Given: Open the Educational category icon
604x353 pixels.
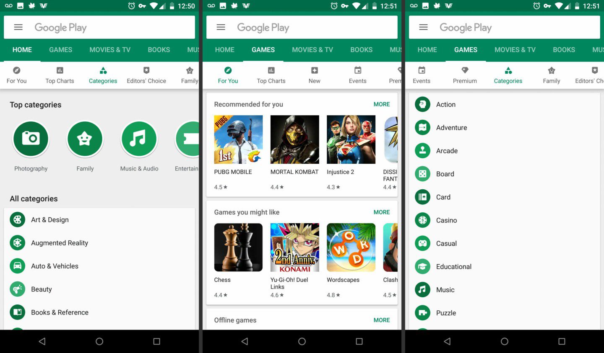Looking at the screenshot, I should tap(422, 266).
